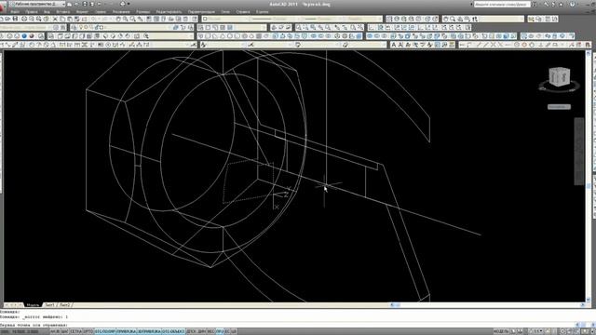Open the coordinate system dropdown below ViewCube

coord(559,107)
